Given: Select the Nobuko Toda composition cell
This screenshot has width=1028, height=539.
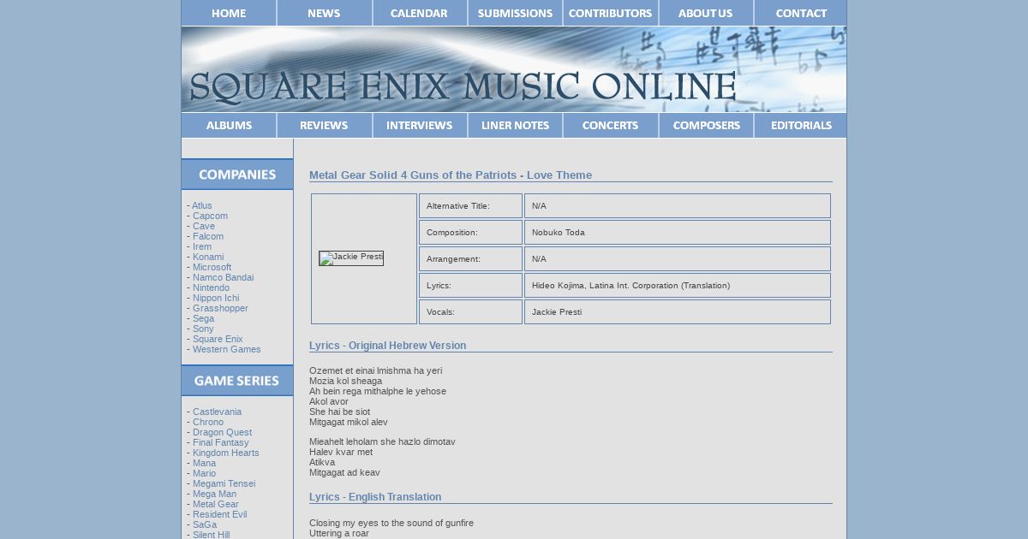Looking at the screenshot, I should tap(678, 232).
